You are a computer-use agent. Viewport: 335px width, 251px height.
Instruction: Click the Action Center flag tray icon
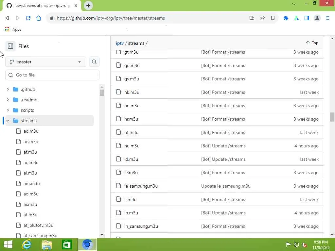coord(288,244)
